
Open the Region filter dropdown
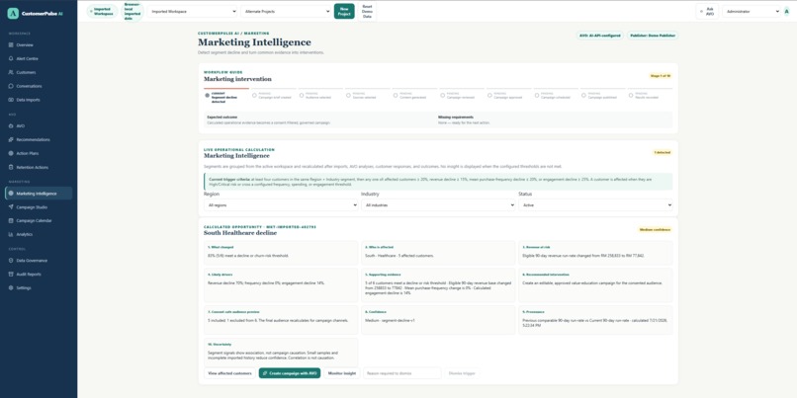pos(281,205)
